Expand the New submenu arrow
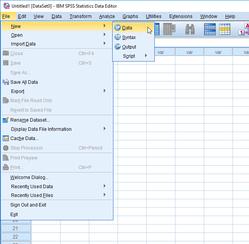The width and height of the screenshot is (249, 244). (105, 26)
